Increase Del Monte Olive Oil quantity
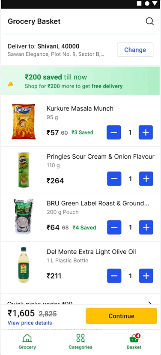This screenshot has width=161, height=355. coord(146,276)
